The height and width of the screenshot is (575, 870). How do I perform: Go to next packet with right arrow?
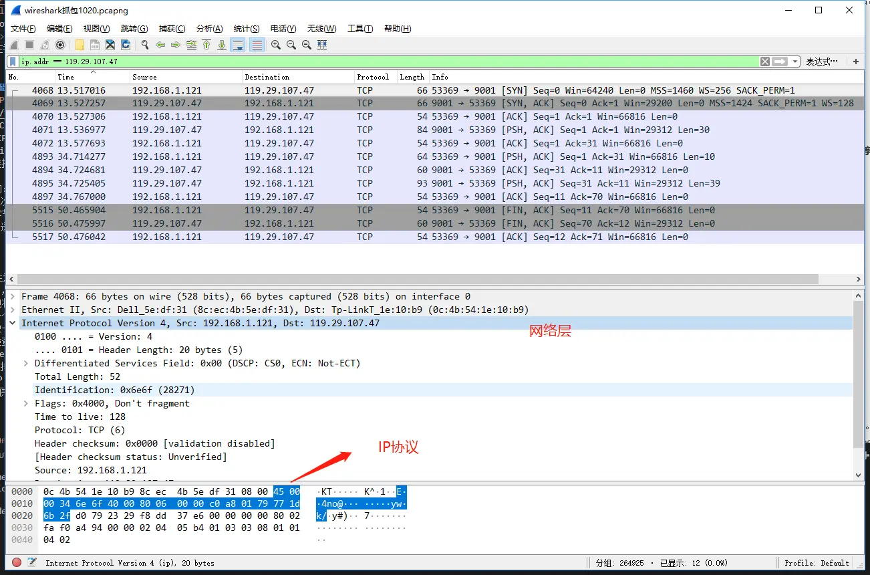click(x=176, y=45)
